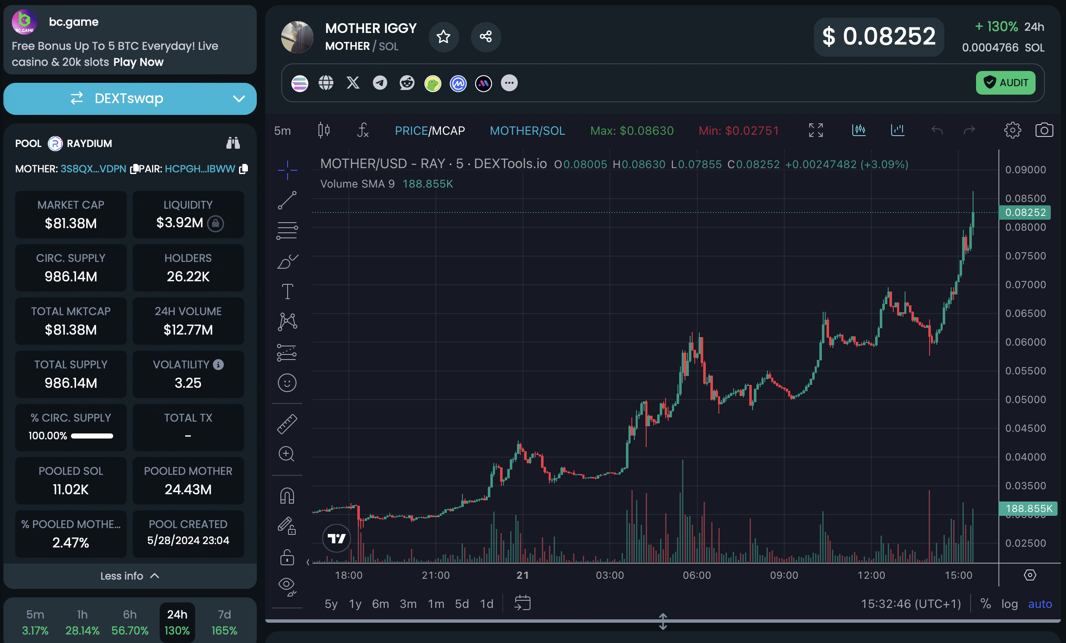
Task: Select the forecasting and measurement tool
Action: [287, 353]
